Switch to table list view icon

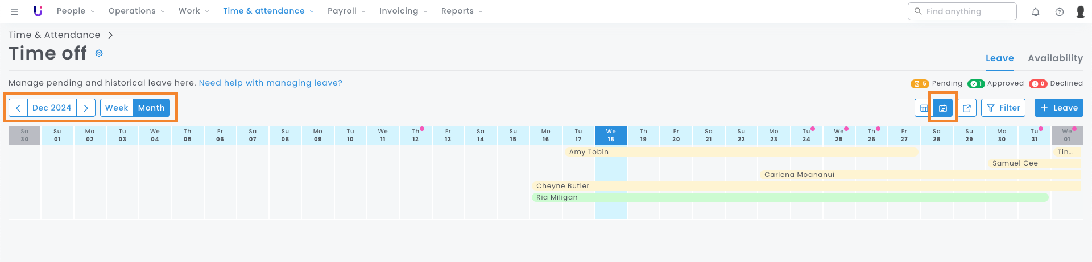point(924,108)
